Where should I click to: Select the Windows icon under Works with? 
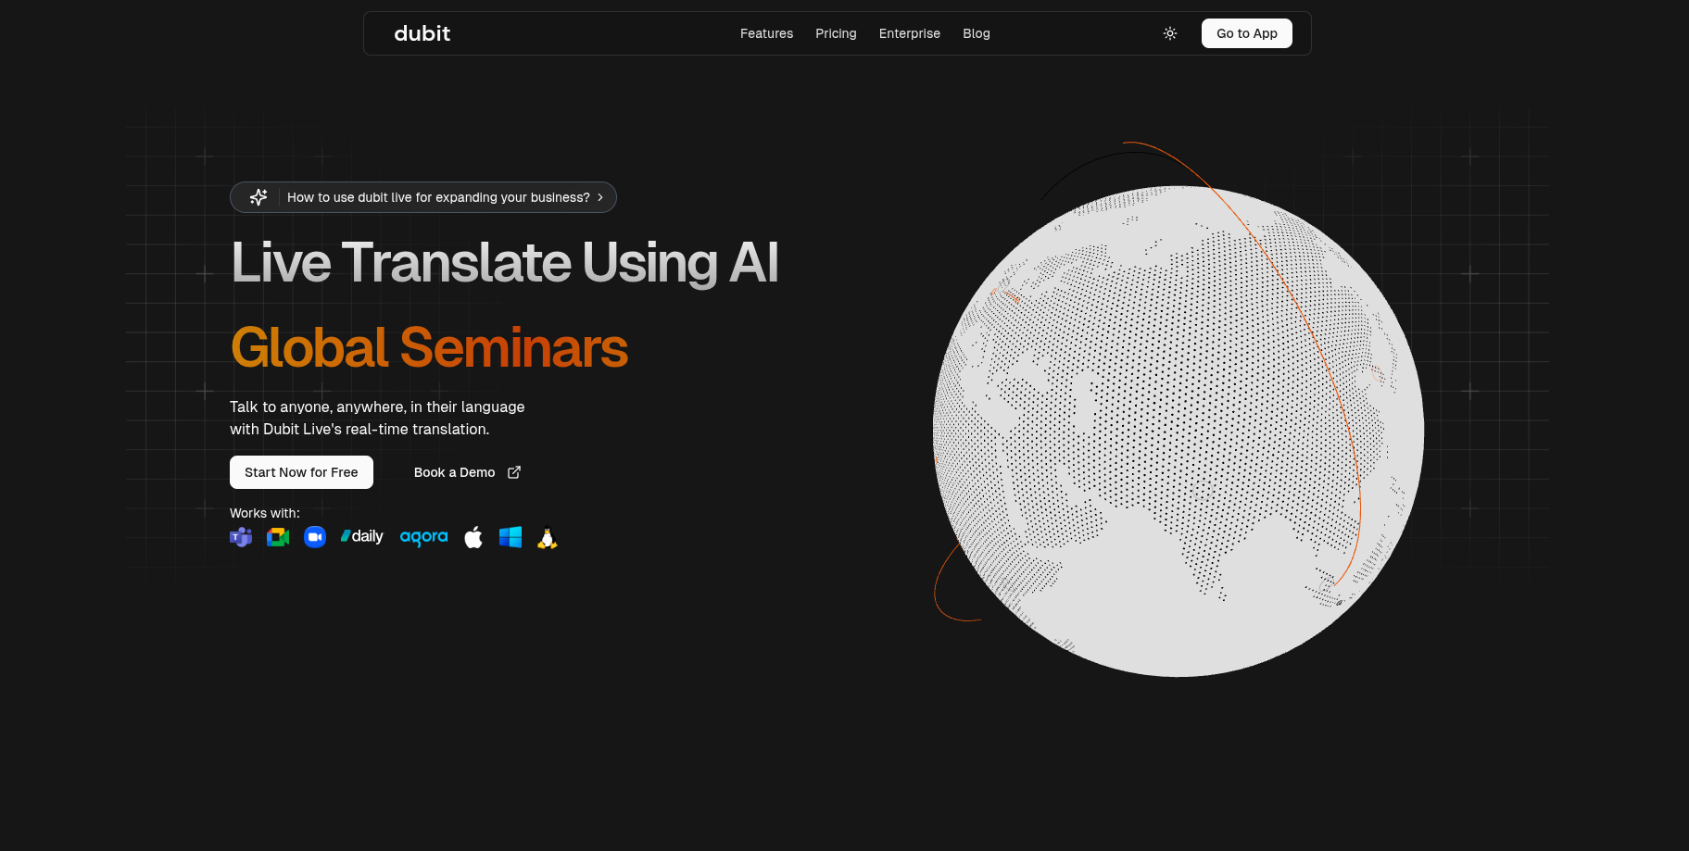[510, 537]
